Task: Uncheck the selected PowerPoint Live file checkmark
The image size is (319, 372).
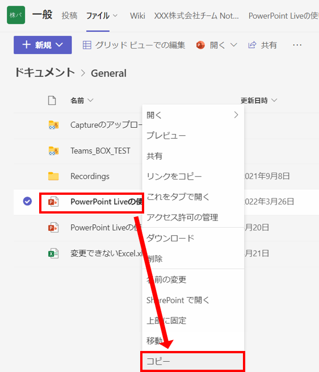Action: click(27, 202)
